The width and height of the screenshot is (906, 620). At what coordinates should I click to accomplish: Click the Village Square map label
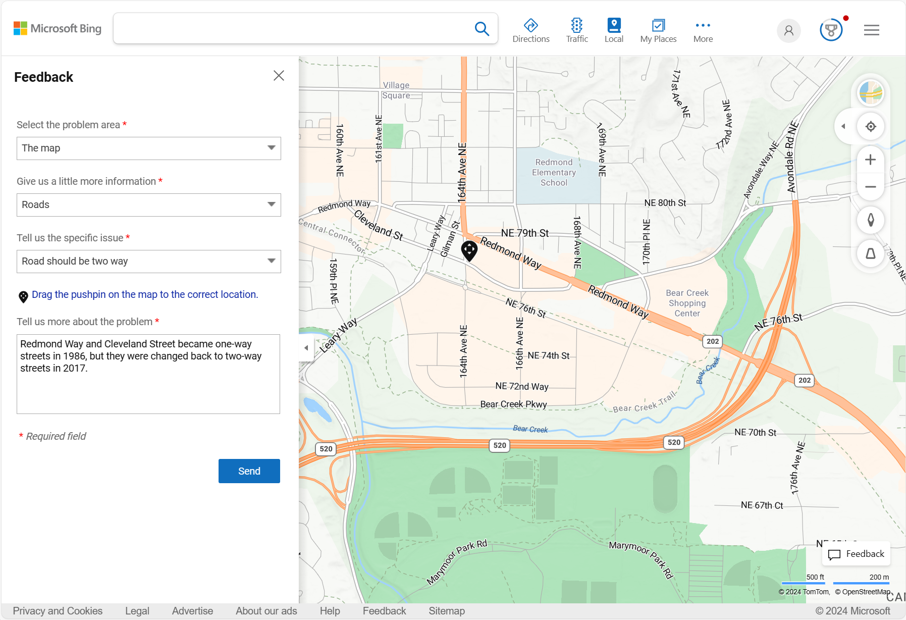click(396, 90)
